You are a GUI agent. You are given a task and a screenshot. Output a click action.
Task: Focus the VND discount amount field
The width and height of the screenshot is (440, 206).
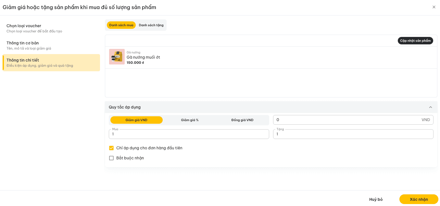(x=353, y=120)
